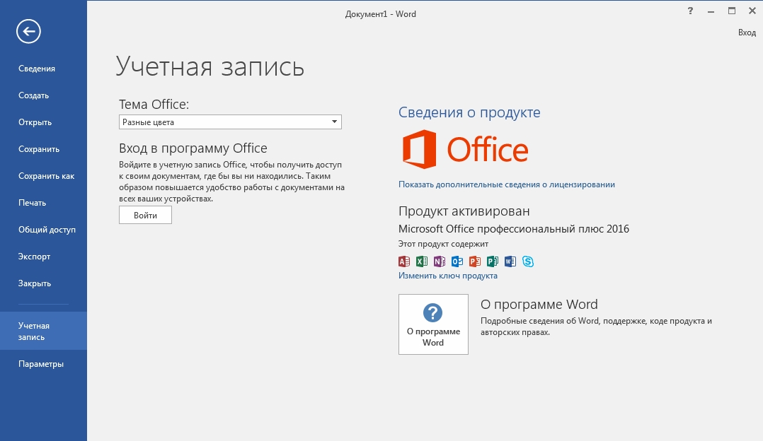Click the Разные цвета combo box

pos(230,122)
